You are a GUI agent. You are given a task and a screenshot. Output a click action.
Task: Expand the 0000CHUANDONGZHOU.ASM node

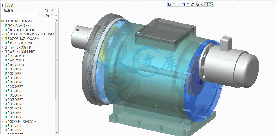pyautogui.click(x=3, y=34)
